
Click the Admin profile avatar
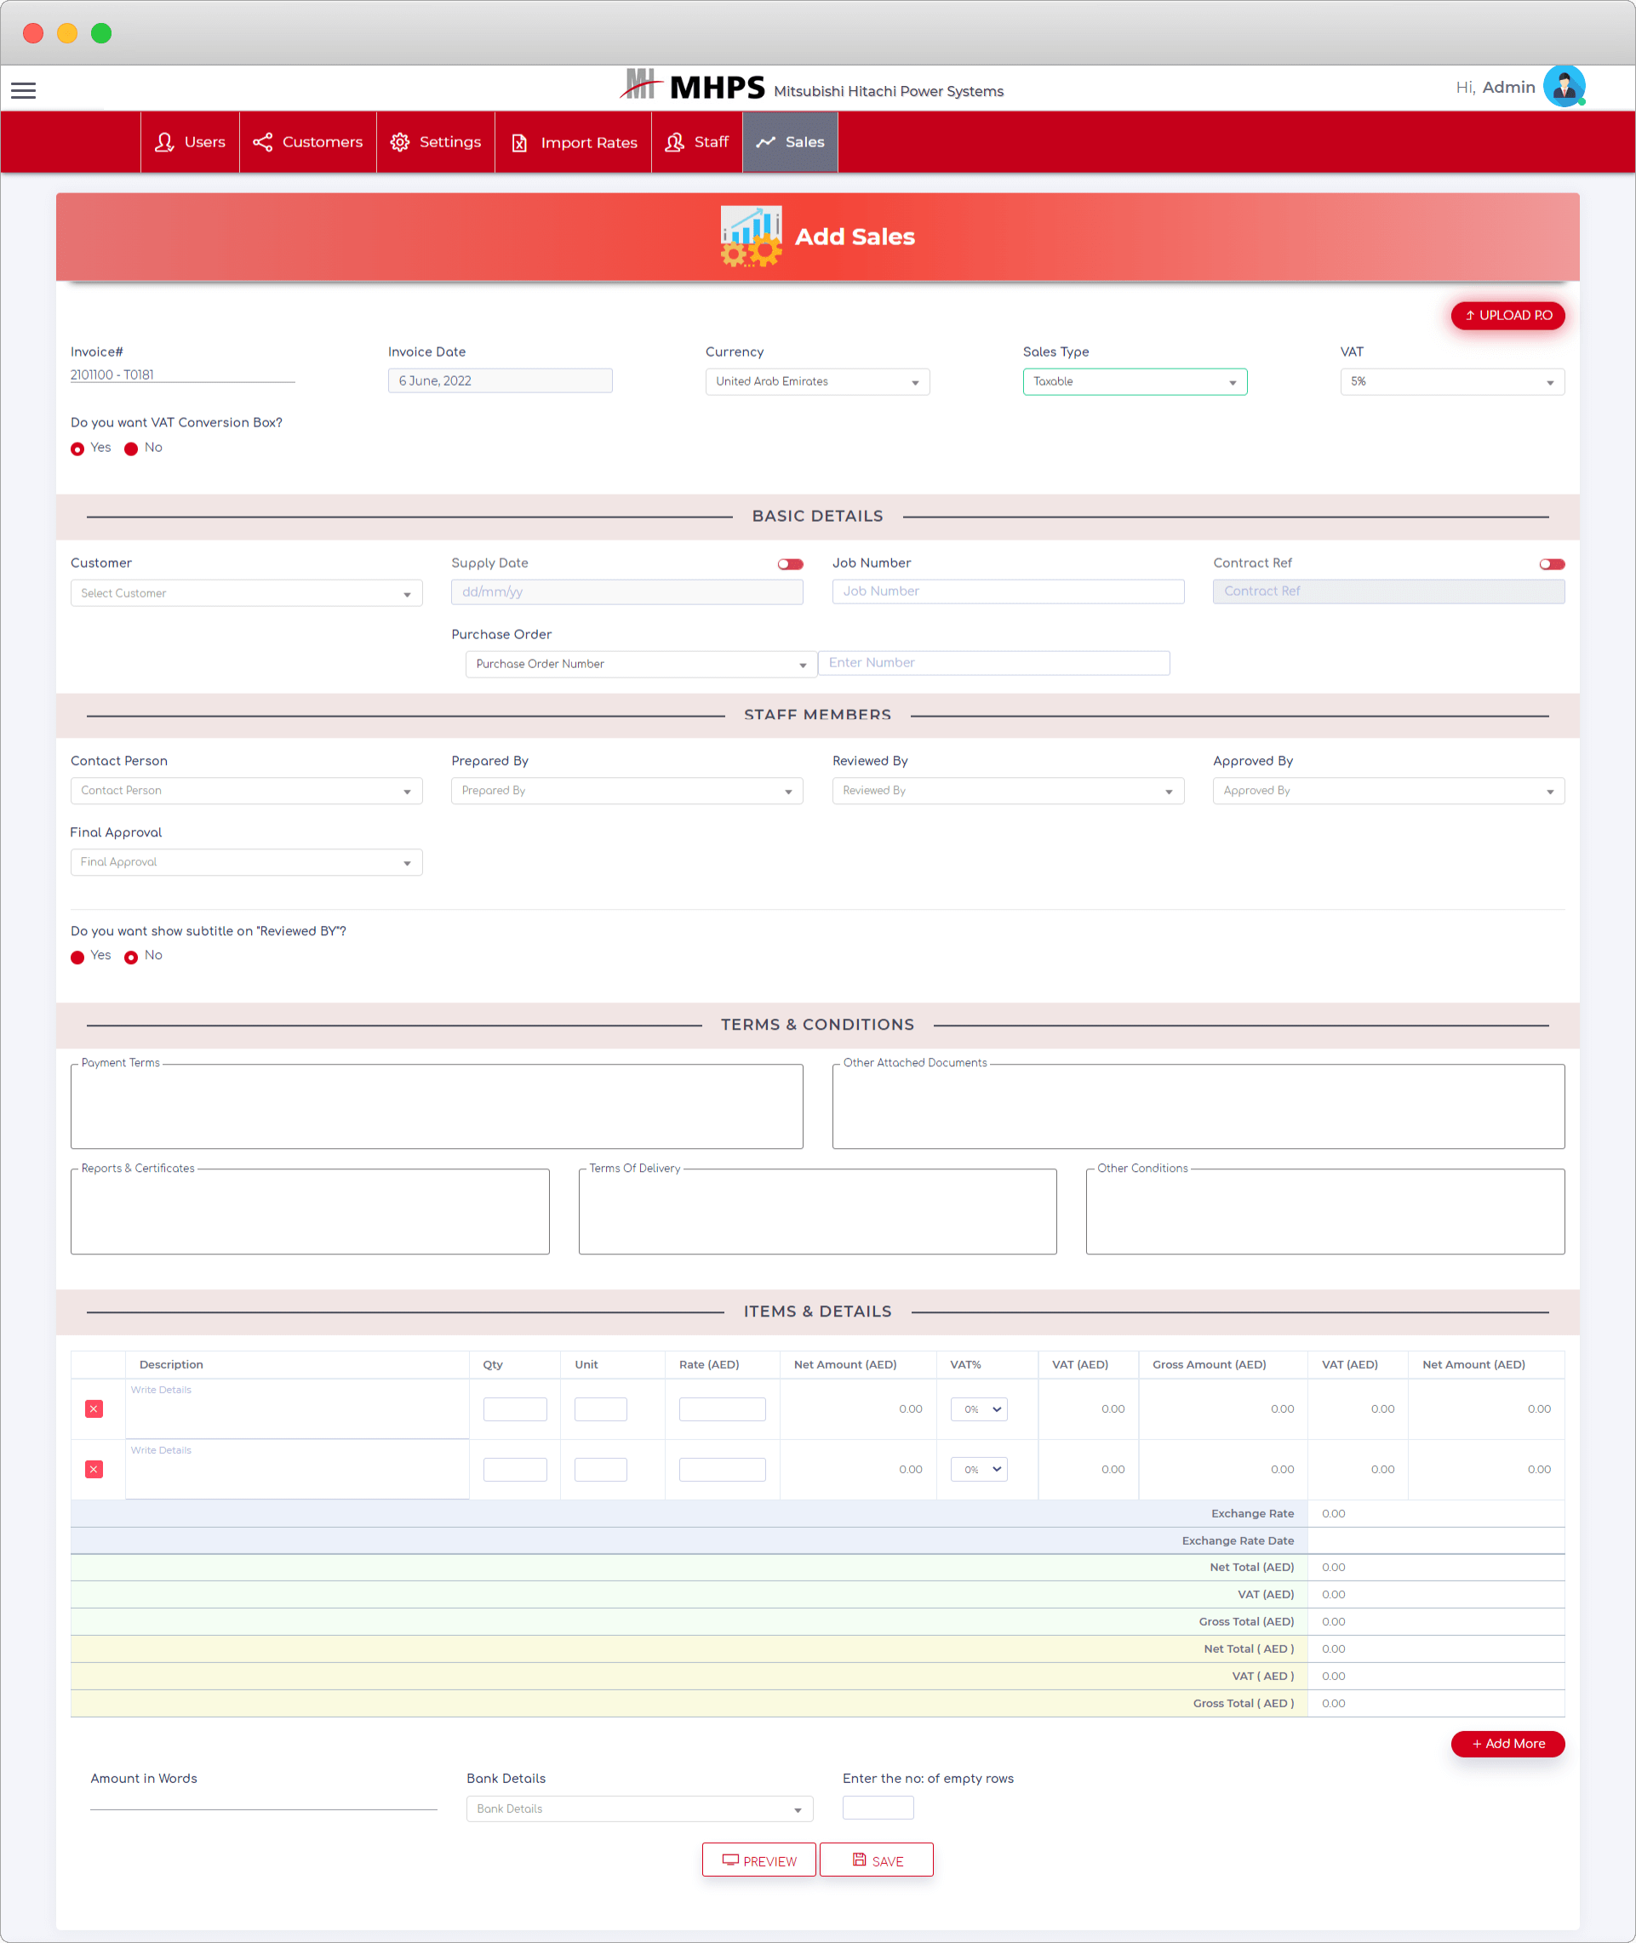tap(1564, 87)
